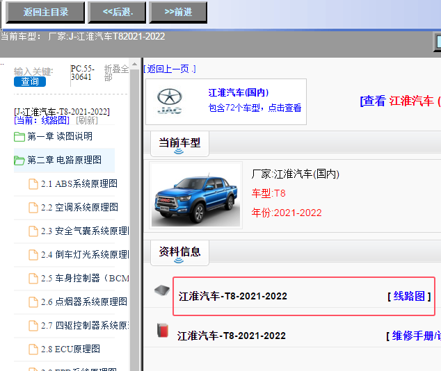Screen dimensions: 441x371
Task: Click the 返回上一页 link
Action: 170,69
